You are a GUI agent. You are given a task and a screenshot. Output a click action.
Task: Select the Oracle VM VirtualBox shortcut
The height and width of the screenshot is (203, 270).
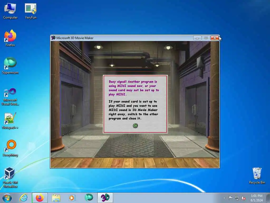tap(10, 177)
